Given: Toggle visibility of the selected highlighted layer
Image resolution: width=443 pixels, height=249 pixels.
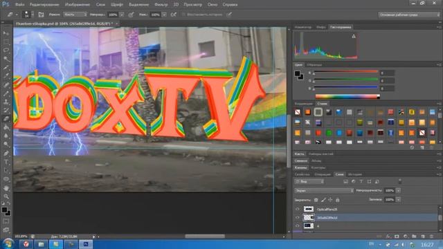Looking at the screenshot, I should click(x=297, y=218).
